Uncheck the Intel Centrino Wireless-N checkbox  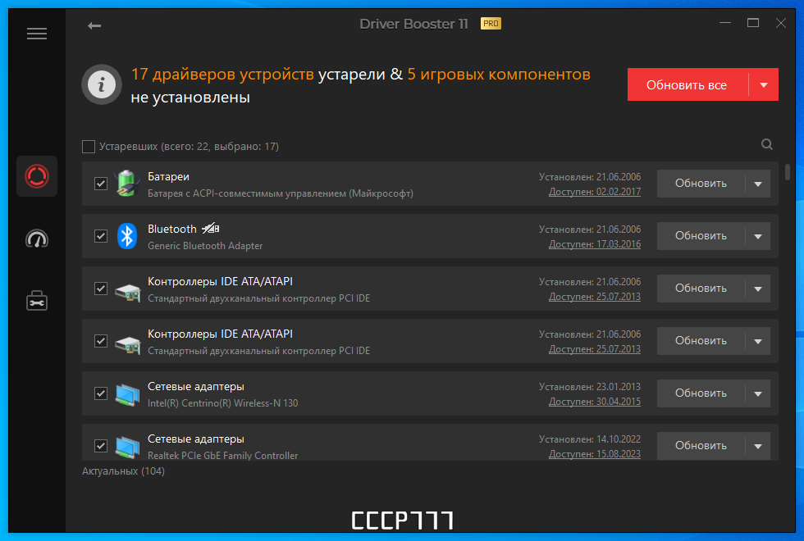pyautogui.click(x=101, y=393)
